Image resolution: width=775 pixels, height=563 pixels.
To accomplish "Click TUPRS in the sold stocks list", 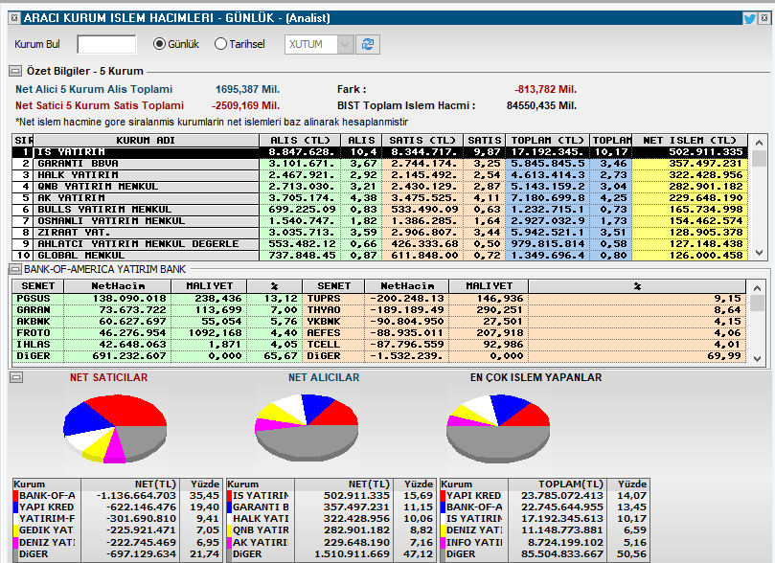I will (x=324, y=299).
